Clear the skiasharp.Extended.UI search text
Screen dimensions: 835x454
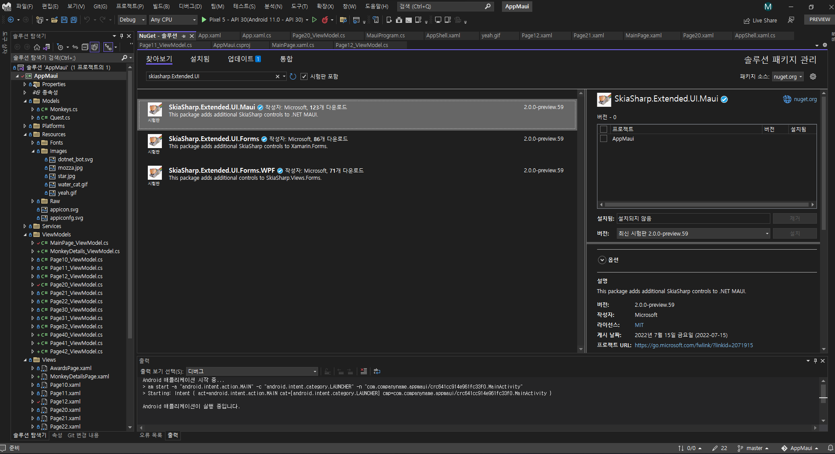click(x=278, y=76)
